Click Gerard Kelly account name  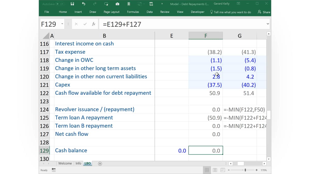pos(222,4)
